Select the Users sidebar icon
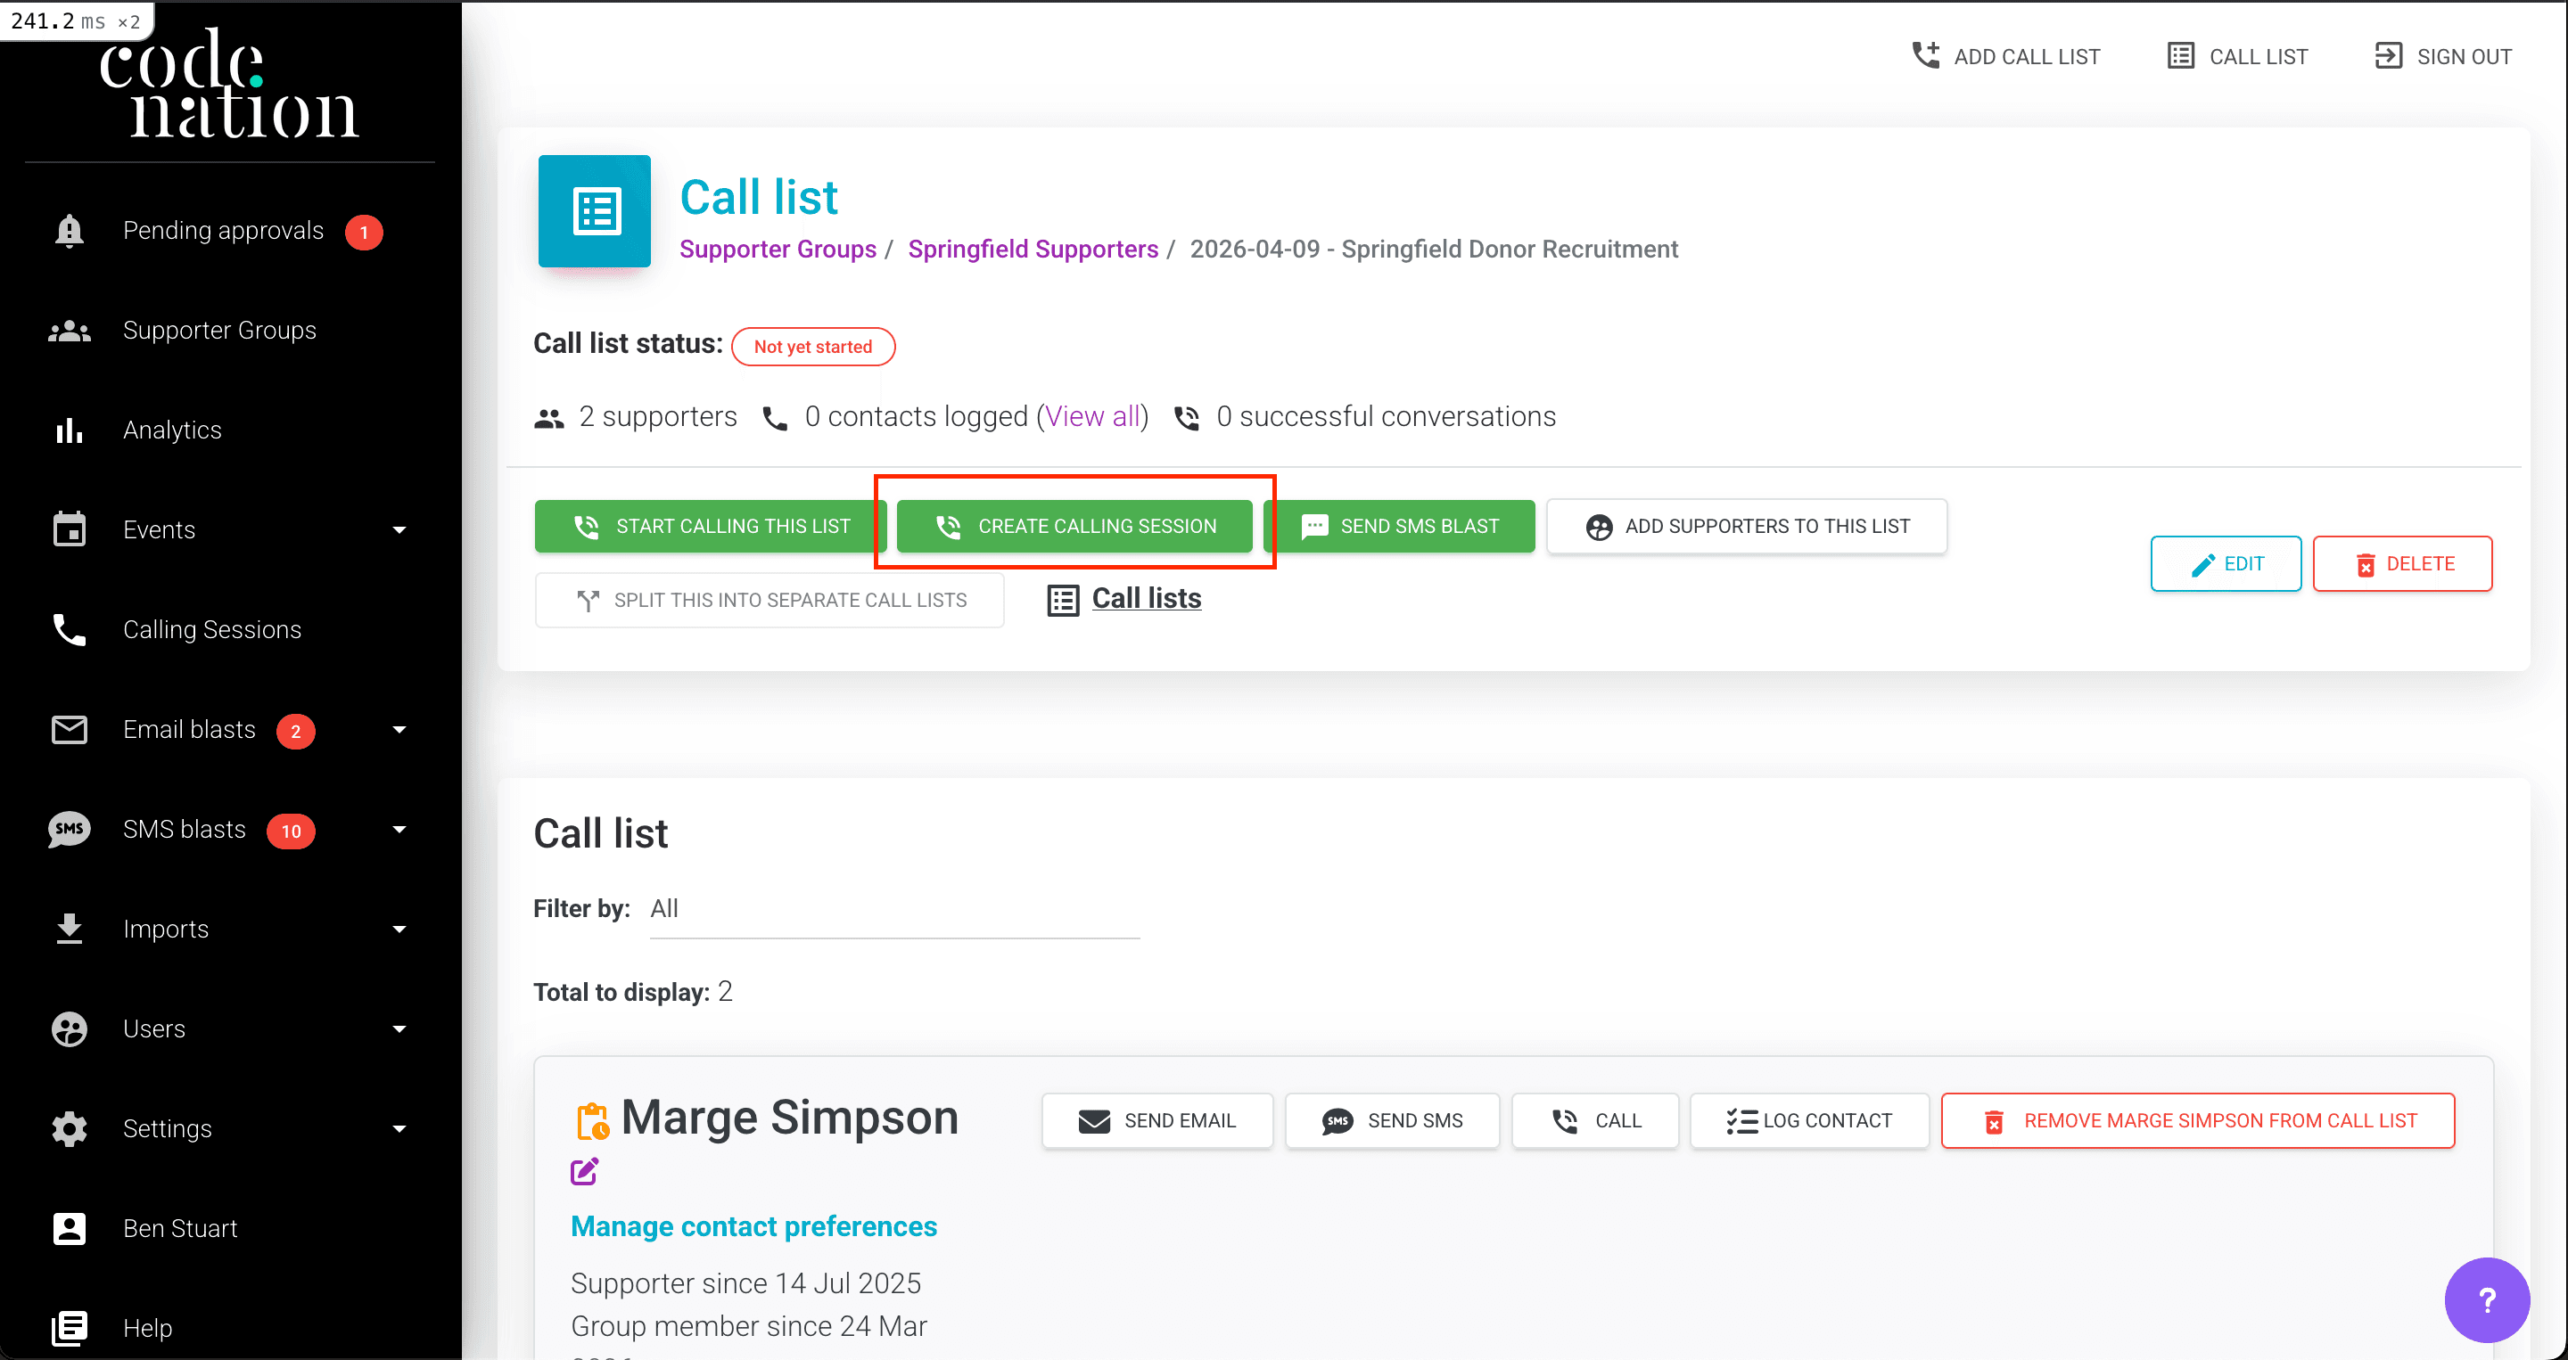 pos(68,1028)
